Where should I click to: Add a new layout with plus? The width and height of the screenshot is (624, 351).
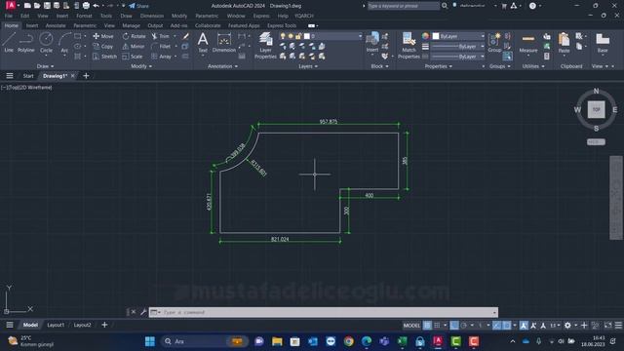pyautogui.click(x=104, y=325)
